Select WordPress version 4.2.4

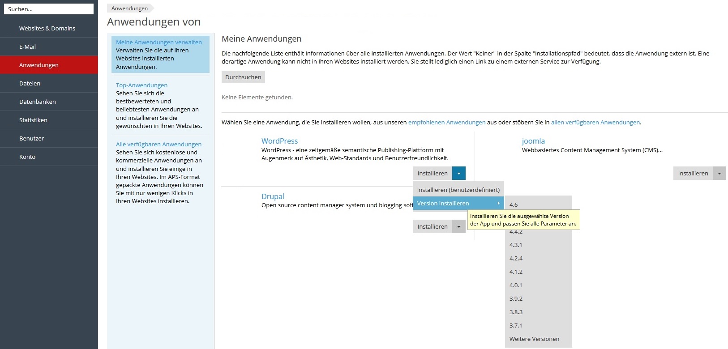tap(539, 258)
